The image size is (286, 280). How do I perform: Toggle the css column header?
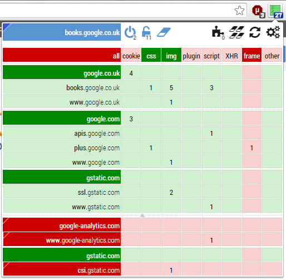coord(151,55)
